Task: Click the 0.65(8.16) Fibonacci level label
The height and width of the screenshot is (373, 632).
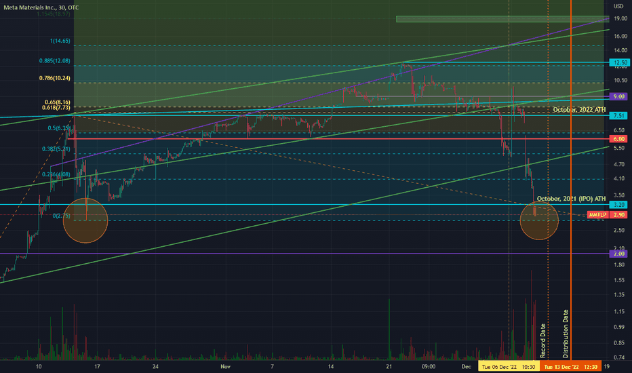Action: 57,102
